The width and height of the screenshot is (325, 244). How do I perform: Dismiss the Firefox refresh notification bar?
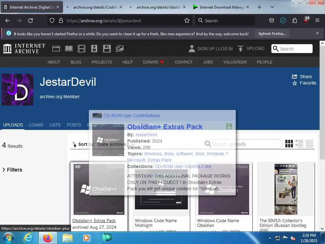[317, 33]
